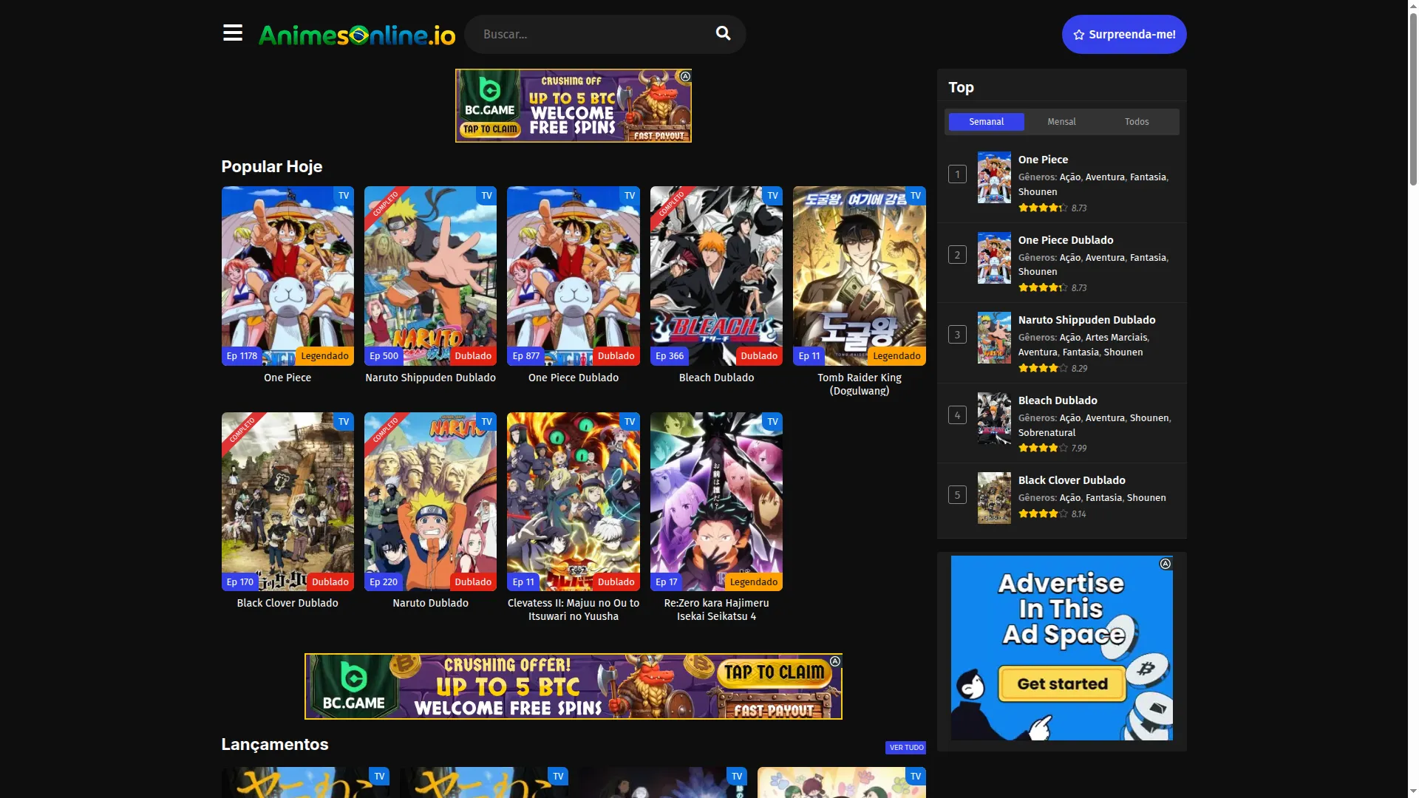Open the hamburger menu icon
Screen dimensions: 1419x798
click(232, 33)
